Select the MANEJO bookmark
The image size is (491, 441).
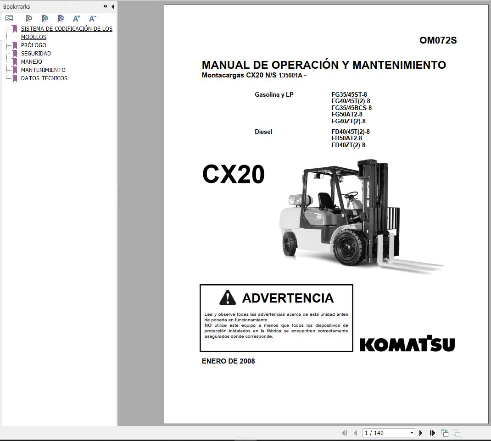click(x=31, y=61)
